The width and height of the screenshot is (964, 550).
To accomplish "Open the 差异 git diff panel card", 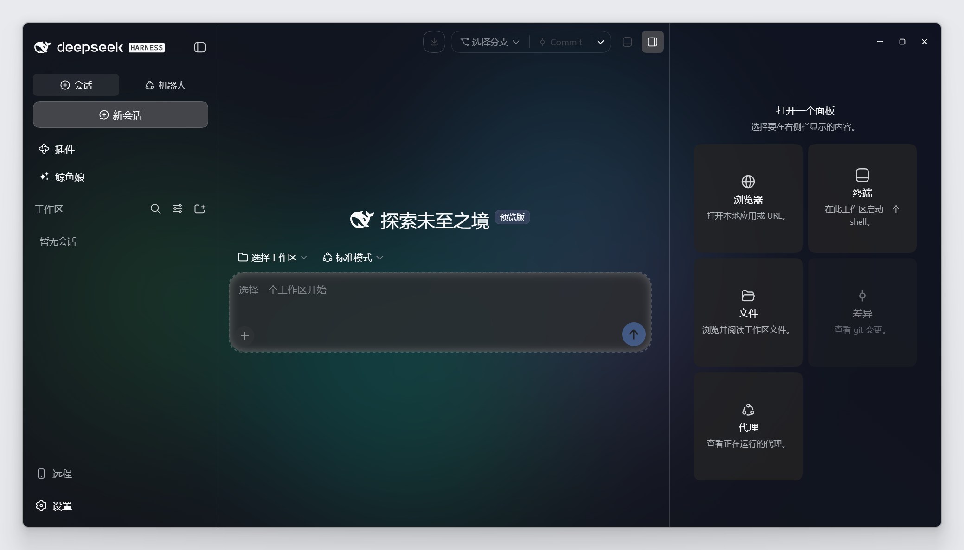I will [862, 312].
